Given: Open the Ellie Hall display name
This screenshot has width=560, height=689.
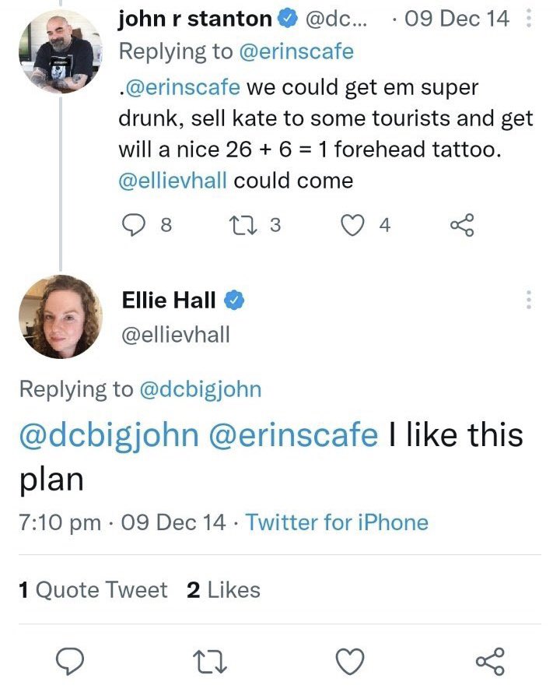Looking at the screenshot, I should click(x=170, y=300).
